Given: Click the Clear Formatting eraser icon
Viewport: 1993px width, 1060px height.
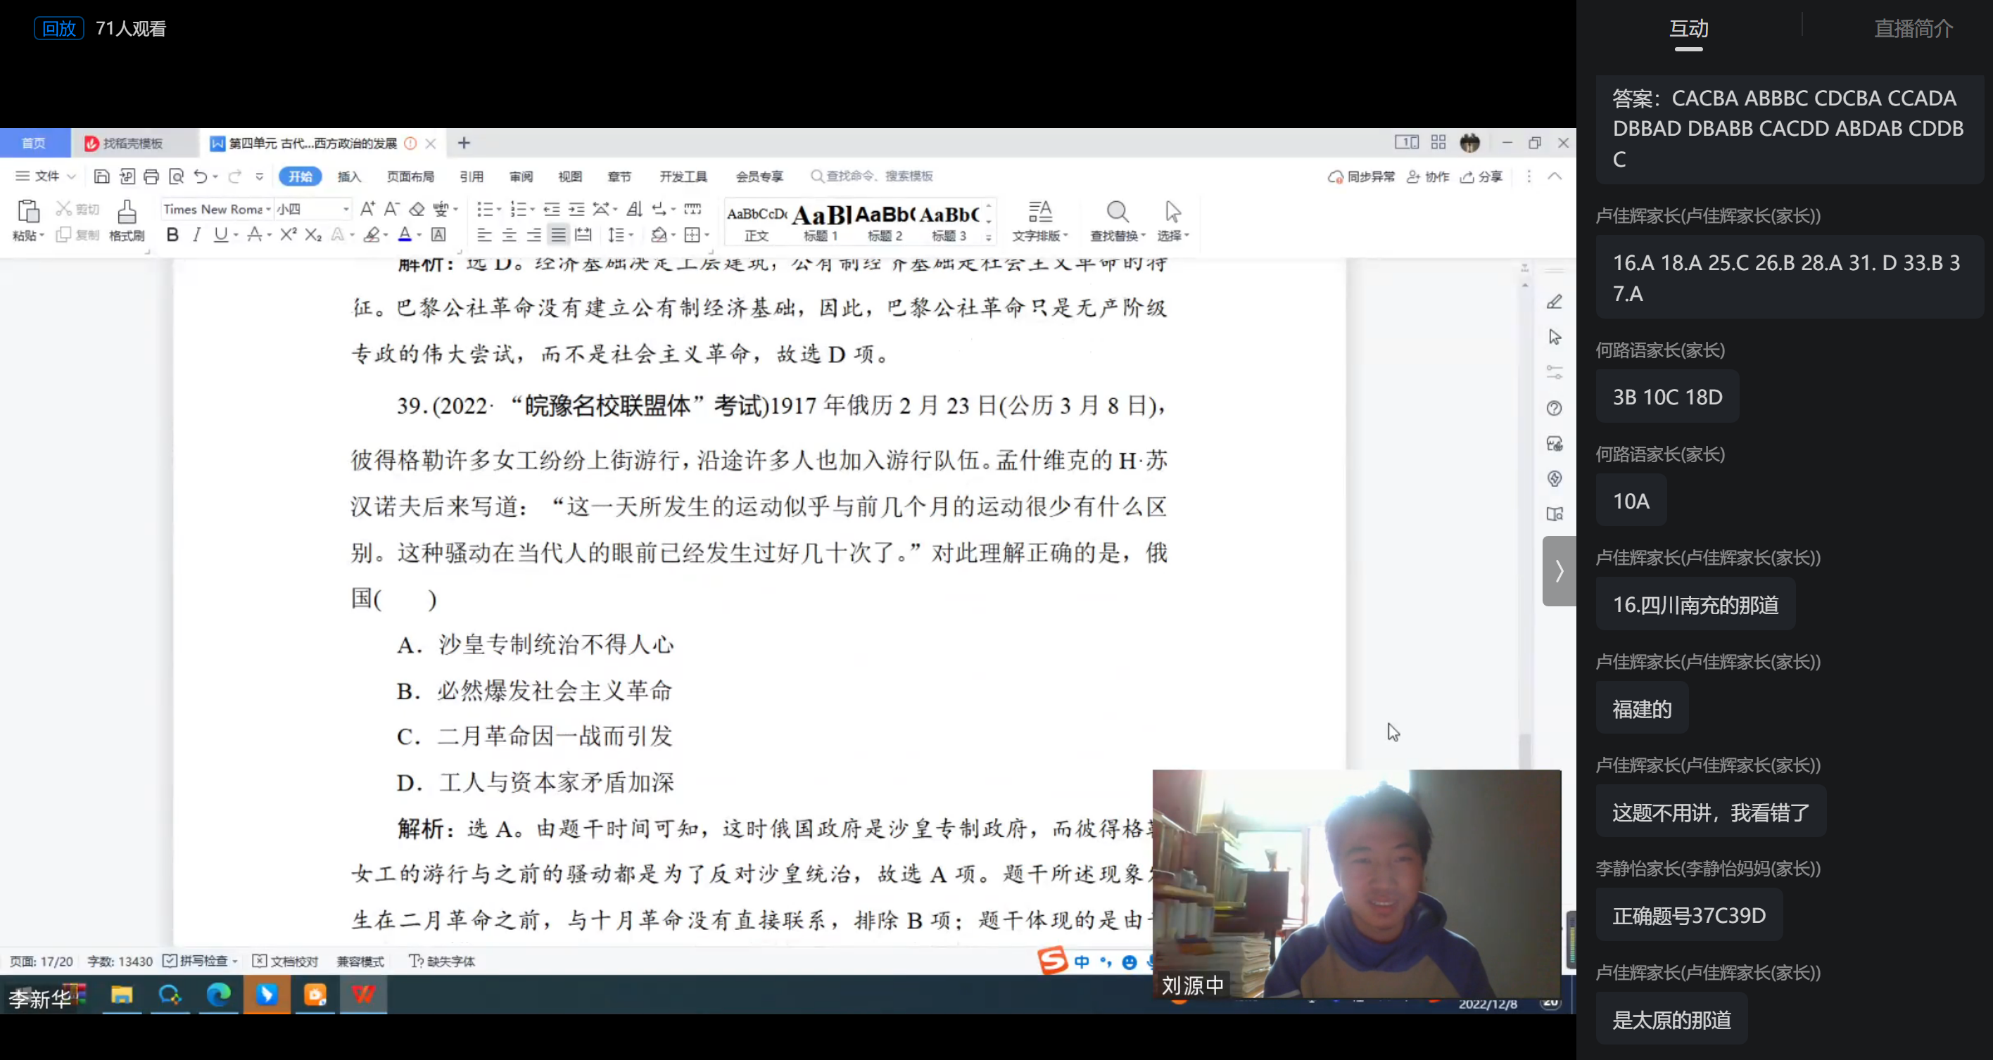Looking at the screenshot, I should (417, 209).
